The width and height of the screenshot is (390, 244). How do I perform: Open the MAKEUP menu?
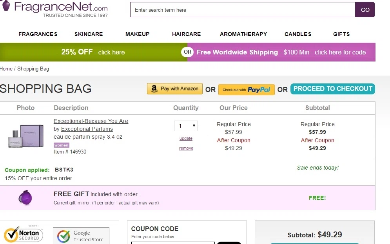(x=137, y=34)
